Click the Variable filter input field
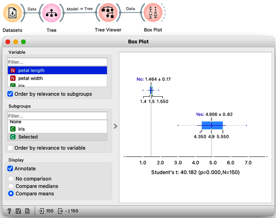Viewport: 276px width, 218px height. tap(57, 62)
